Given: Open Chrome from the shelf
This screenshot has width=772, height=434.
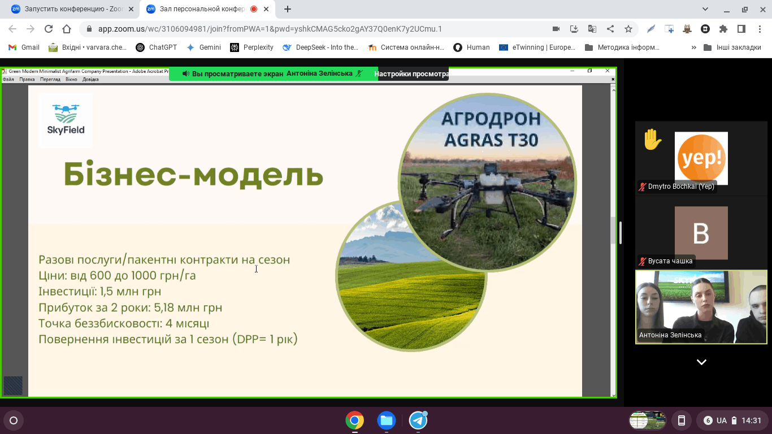Looking at the screenshot, I should 355,420.
